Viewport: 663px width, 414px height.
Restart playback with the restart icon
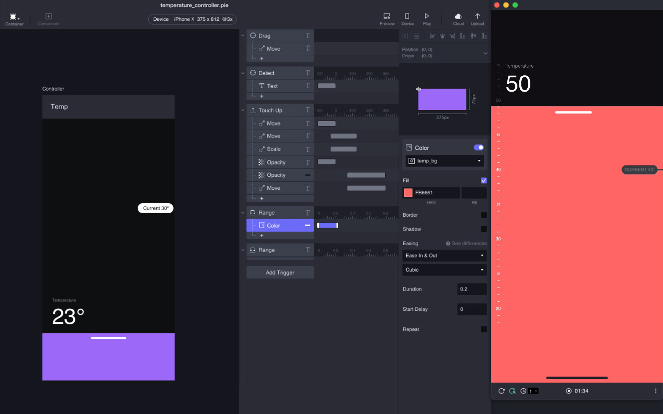(501, 391)
